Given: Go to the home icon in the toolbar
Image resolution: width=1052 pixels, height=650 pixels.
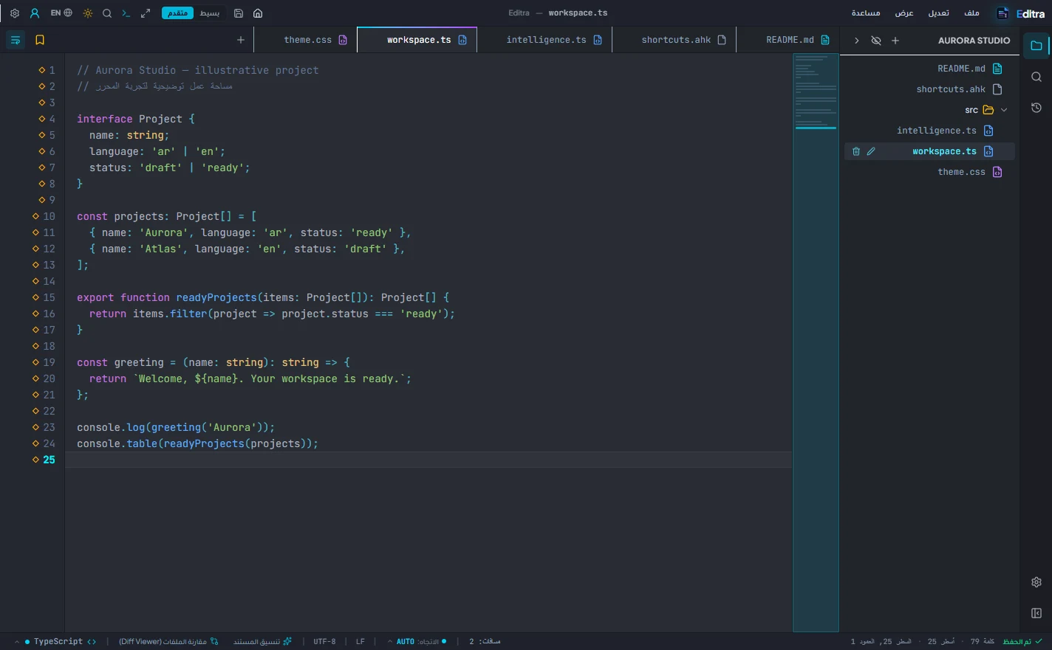Looking at the screenshot, I should pos(258,13).
